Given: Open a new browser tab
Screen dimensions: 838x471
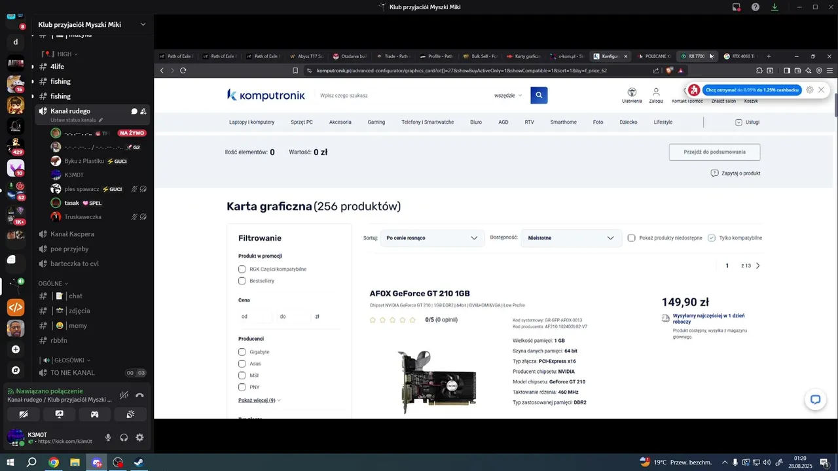Looking at the screenshot, I should (769, 56).
